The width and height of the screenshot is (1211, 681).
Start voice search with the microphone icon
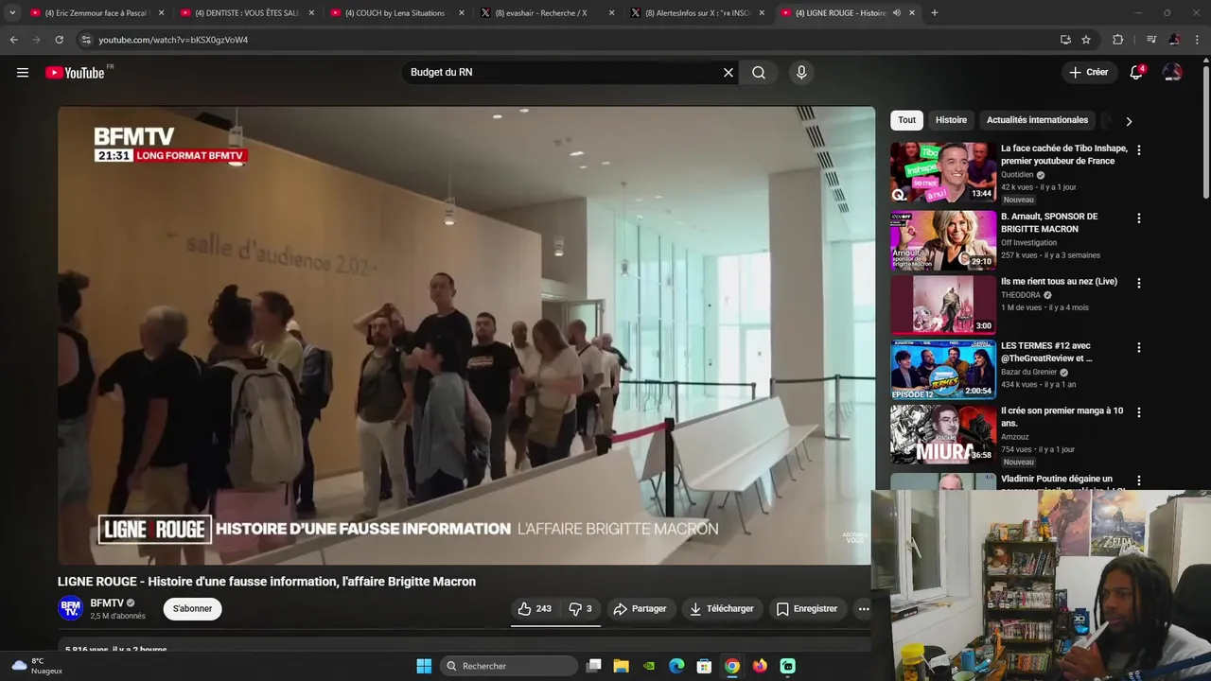pos(801,73)
